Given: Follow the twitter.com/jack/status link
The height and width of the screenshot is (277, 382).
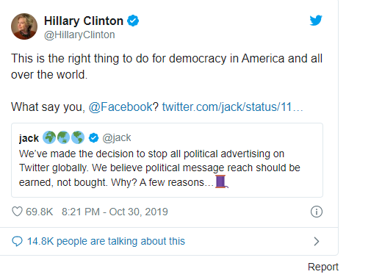Looking at the screenshot, I should tap(232, 107).
